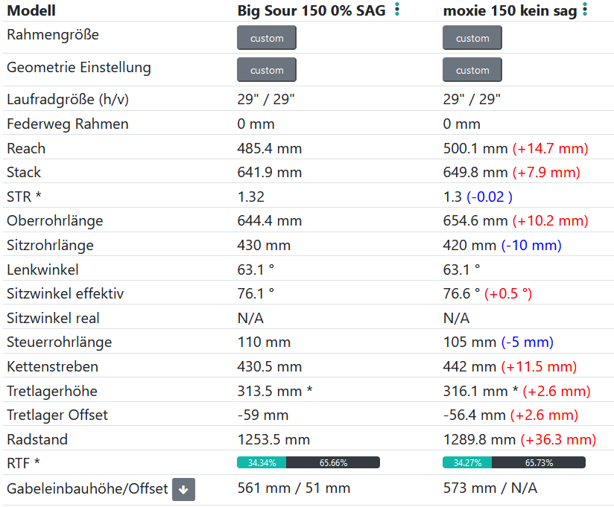
Task: Click the Reach row label
Action: pos(26,148)
